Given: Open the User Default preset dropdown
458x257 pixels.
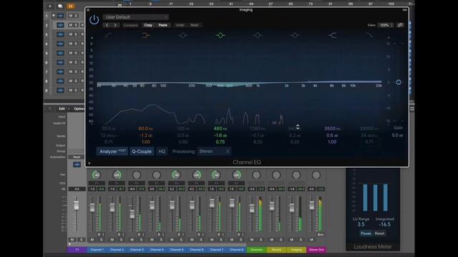Looking at the screenshot, I should tap(136, 17).
